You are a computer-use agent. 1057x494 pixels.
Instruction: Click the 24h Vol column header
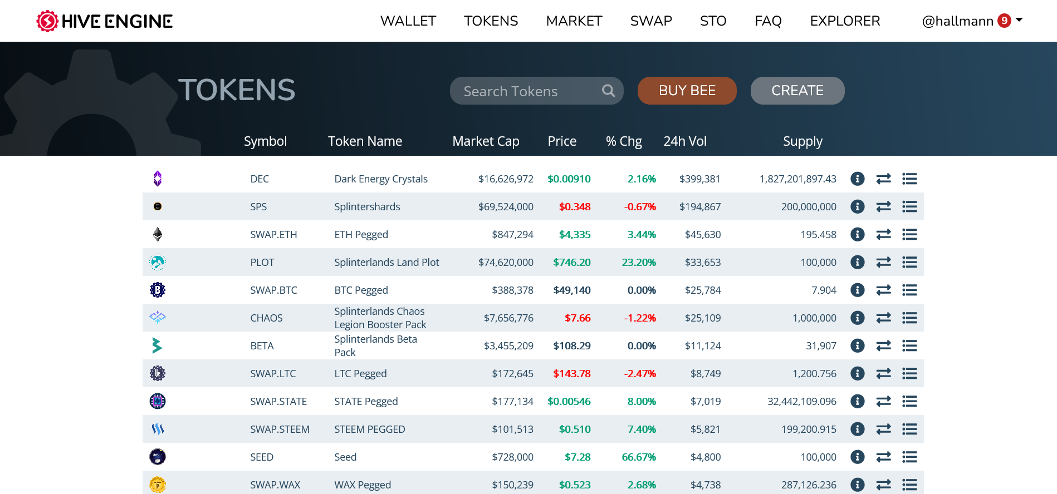tap(686, 141)
